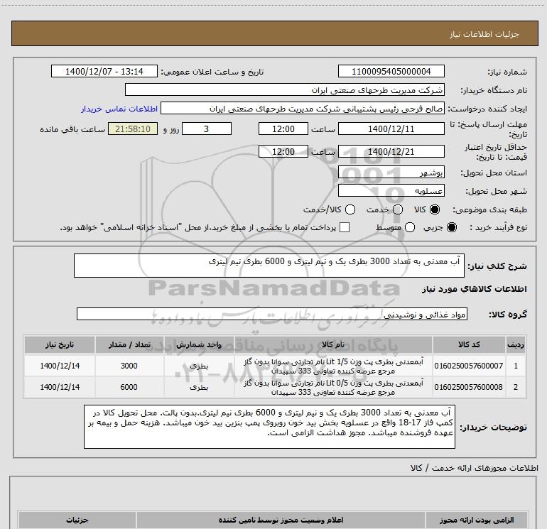The image size is (547, 529).
Task: Click the نام کالا column header
Action: (x=333, y=344)
